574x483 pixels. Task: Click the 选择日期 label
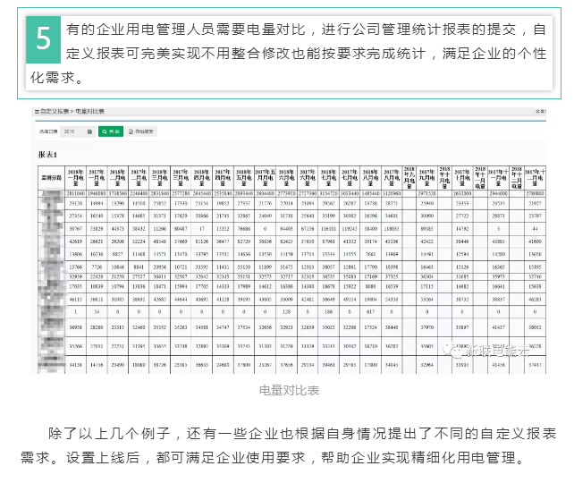46,131
